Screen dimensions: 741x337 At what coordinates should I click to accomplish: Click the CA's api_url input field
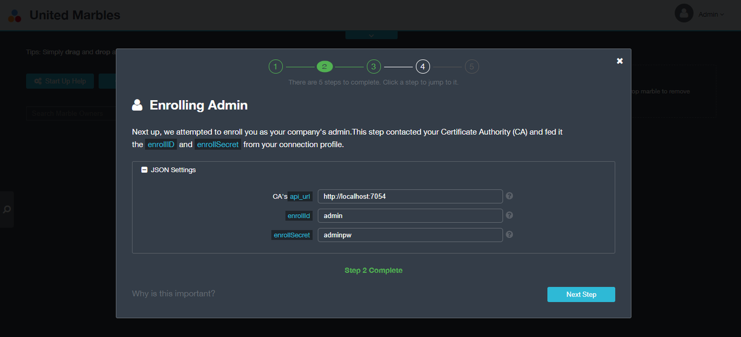(x=410, y=196)
